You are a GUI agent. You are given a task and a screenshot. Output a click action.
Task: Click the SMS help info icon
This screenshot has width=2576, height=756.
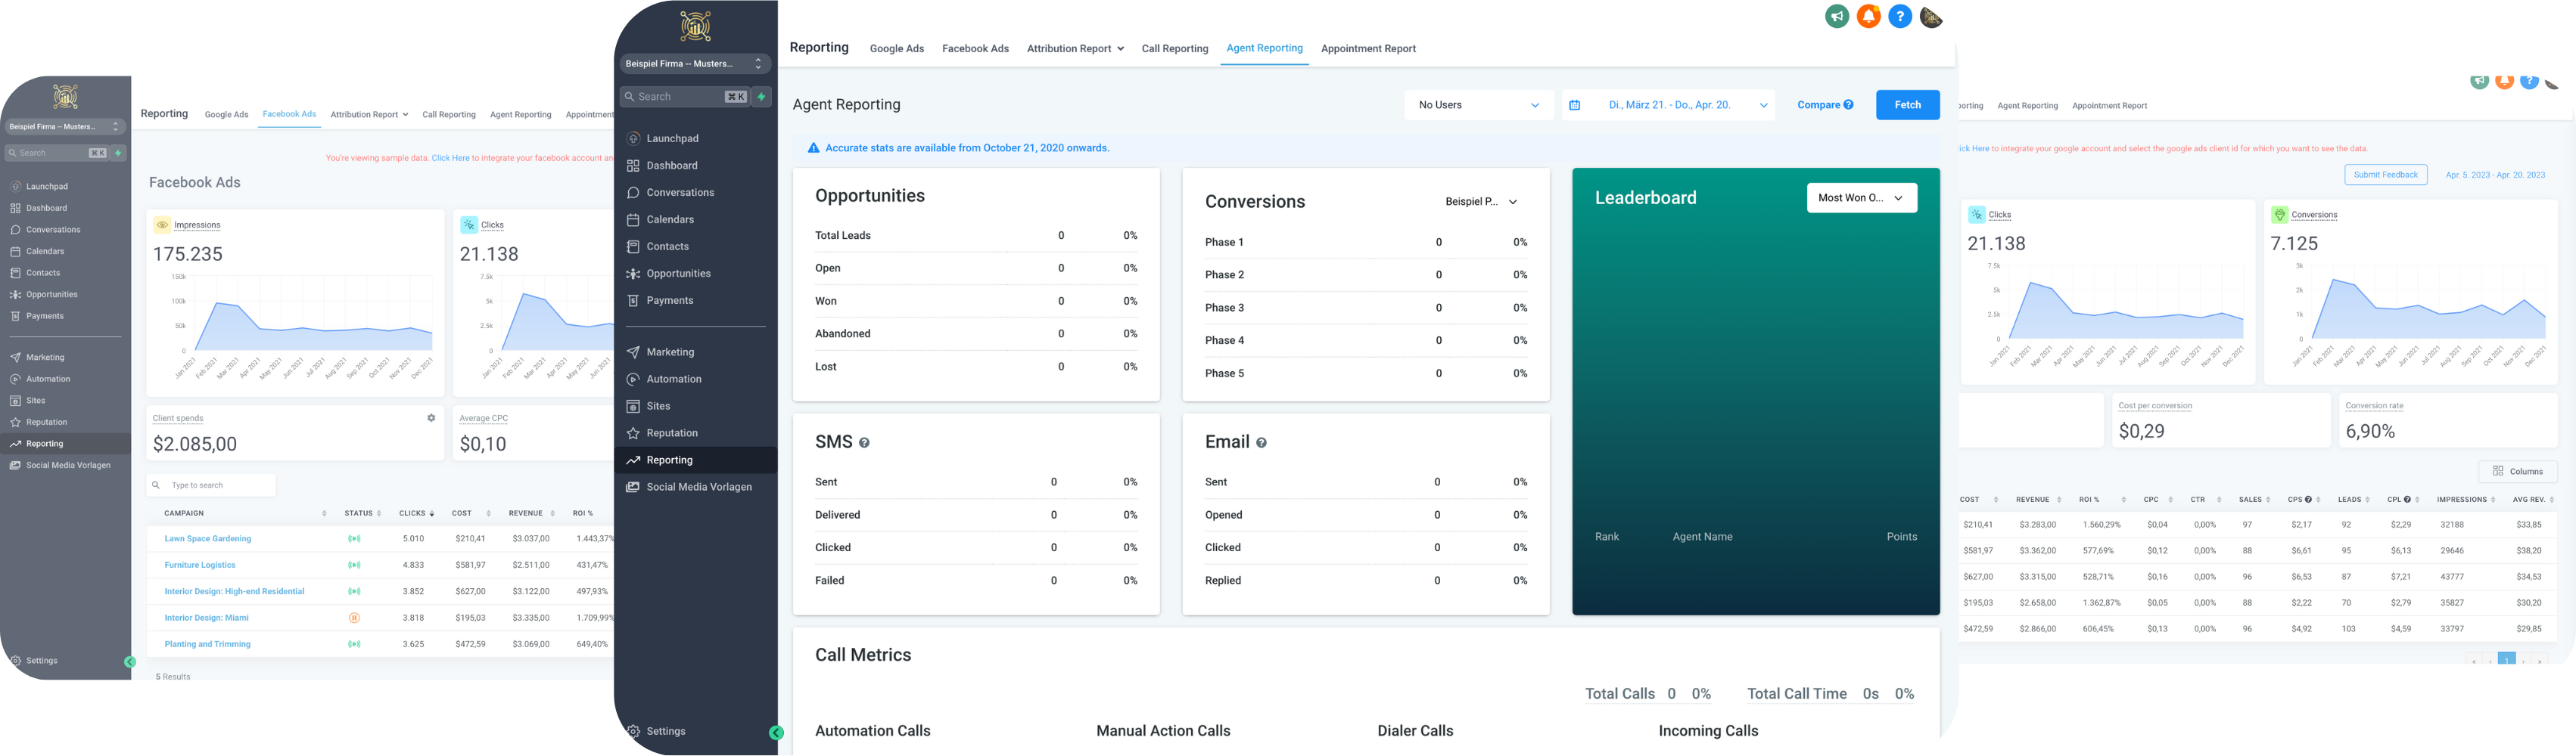click(x=864, y=444)
